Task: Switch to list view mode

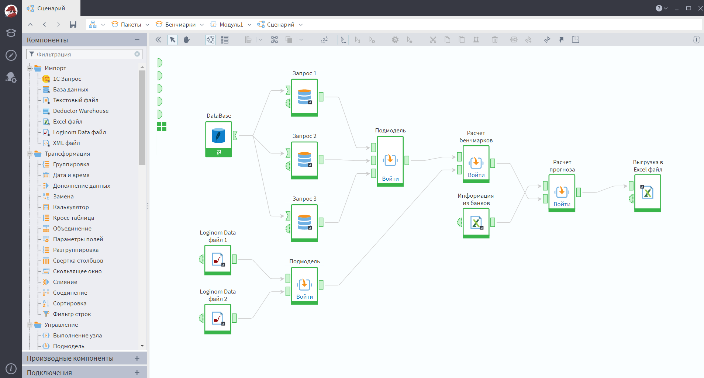Action: pyautogui.click(x=225, y=40)
